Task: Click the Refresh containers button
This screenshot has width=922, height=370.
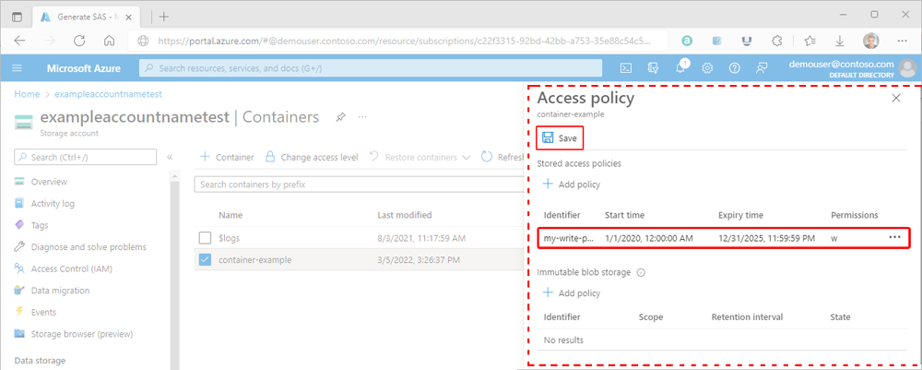Action: (x=503, y=157)
